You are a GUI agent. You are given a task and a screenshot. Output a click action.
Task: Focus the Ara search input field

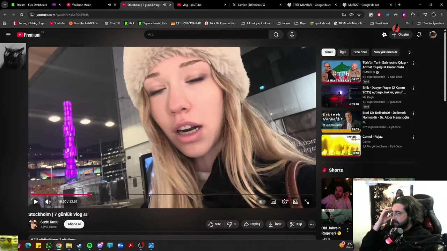[x=206, y=35]
